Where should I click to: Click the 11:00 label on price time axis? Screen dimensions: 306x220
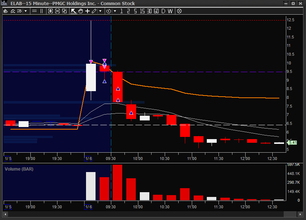coord(192,159)
